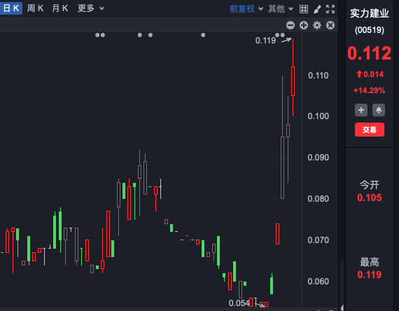
Task: Set price alert bell icon
Action: (x=379, y=110)
